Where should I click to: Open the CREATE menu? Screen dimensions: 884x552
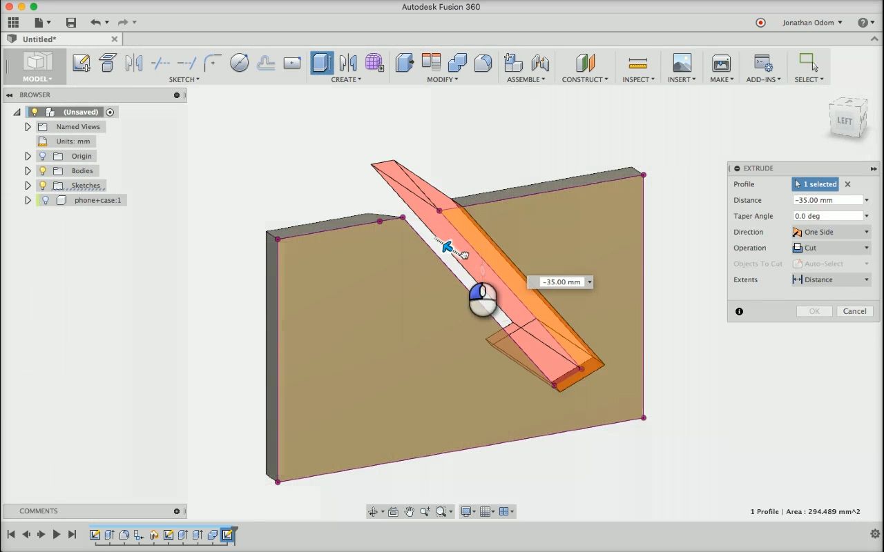(x=346, y=79)
